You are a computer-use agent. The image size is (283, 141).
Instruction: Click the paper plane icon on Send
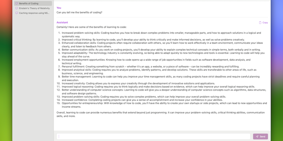257,137
